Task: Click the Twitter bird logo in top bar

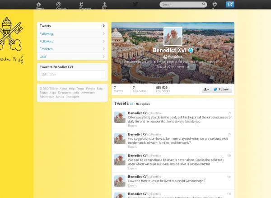Action: 135,4
